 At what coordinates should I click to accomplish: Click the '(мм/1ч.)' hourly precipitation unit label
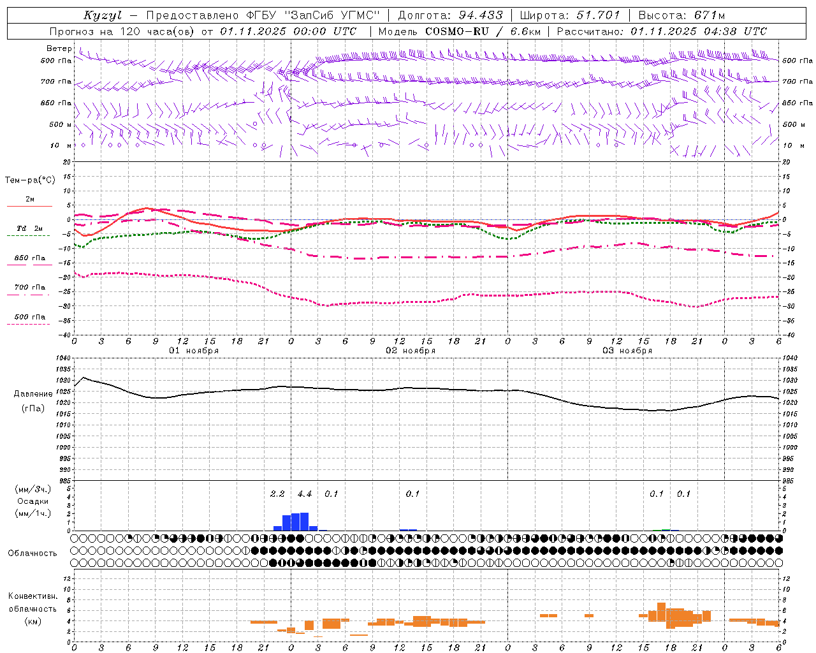click(33, 513)
